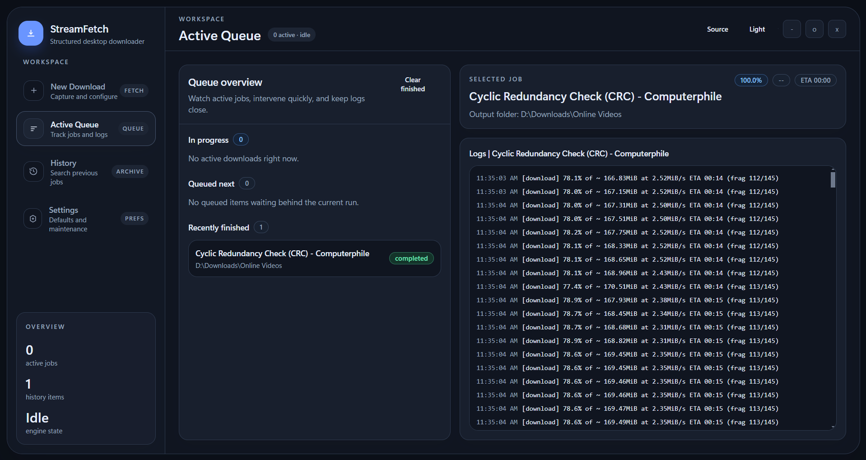Click the last log line showing 169.49MiB

(x=628, y=422)
